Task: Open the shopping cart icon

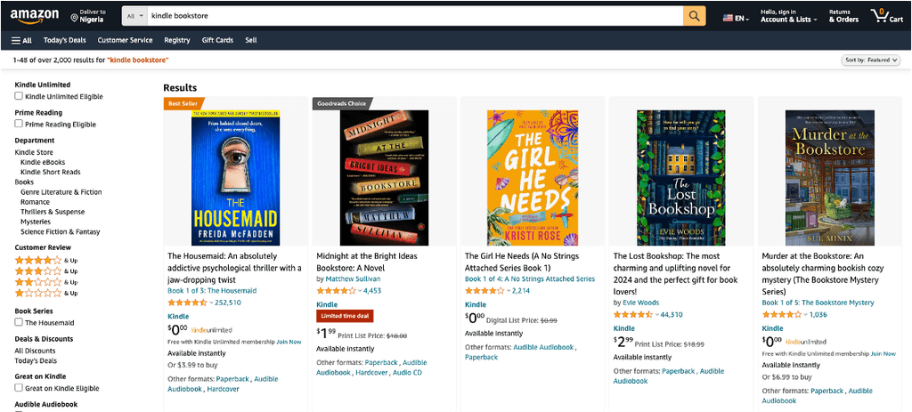Action: coord(887,16)
